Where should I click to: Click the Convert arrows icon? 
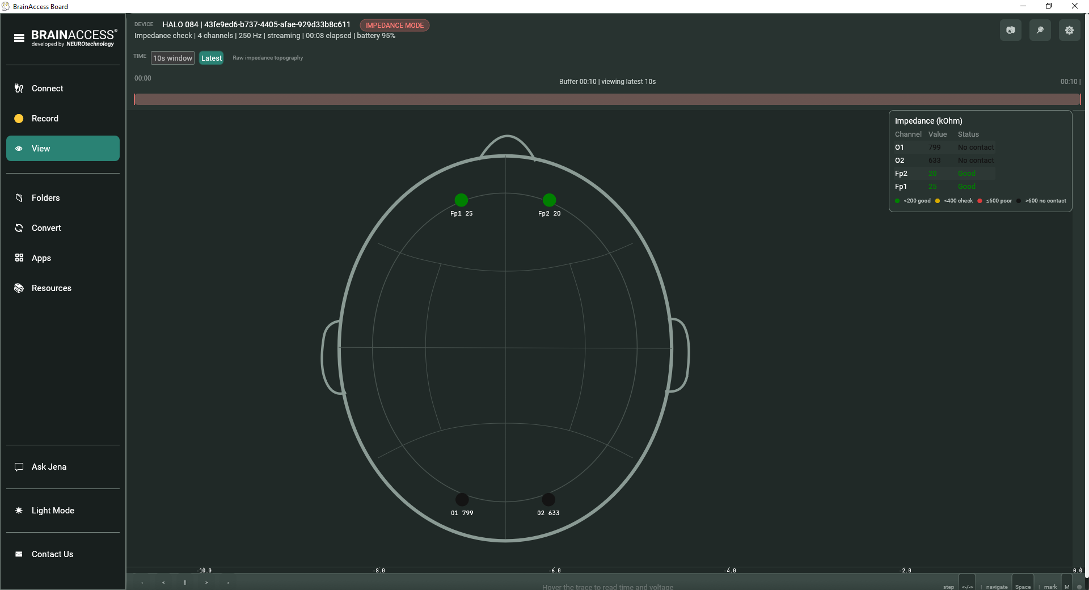tap(19, 228)
